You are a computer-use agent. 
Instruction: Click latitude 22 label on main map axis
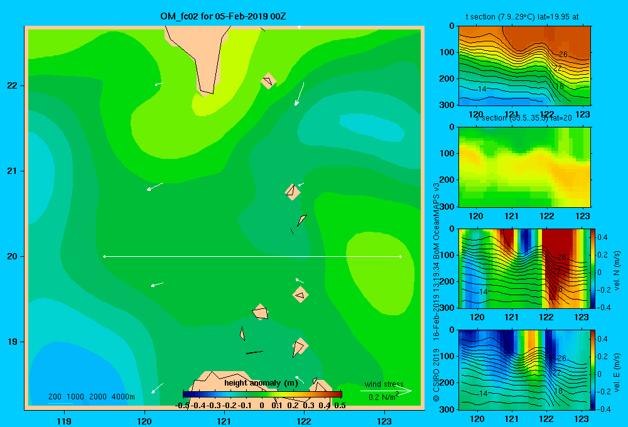pyautogui.click(x=12, y=85)
